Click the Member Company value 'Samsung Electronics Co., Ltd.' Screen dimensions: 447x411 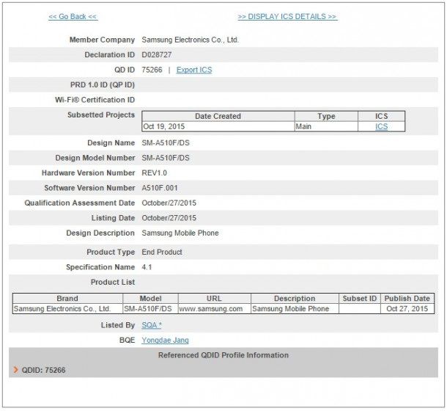point(190,40)
